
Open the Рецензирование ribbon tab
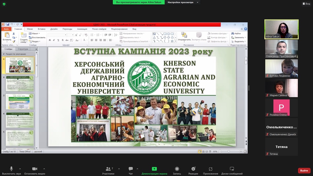(x=119, y=29)
